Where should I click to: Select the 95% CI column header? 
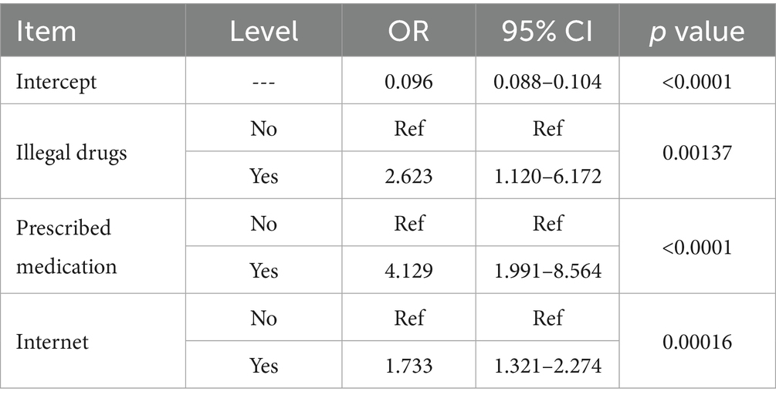pyautogui.click(x=547, y=31)
